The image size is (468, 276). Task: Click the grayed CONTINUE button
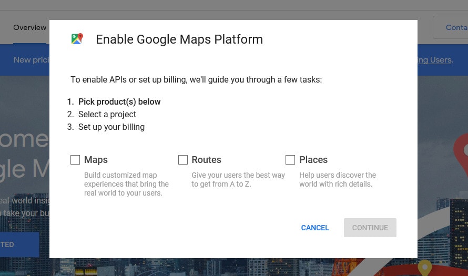pyautogui.click(x=370, y=228)
